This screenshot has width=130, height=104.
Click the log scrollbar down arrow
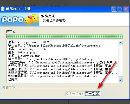click(x=121, y=80)
